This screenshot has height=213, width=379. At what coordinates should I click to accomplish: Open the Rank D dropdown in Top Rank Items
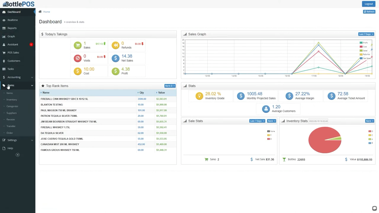point(170,86)
